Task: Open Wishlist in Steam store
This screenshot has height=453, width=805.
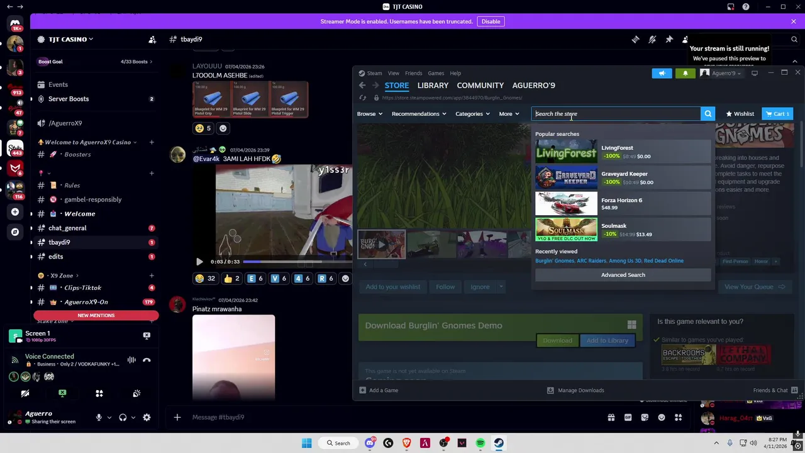Action: (740, 114)
